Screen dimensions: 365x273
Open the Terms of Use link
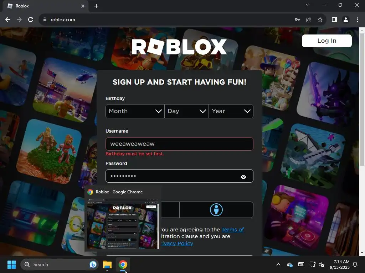[x=232, y=230]
